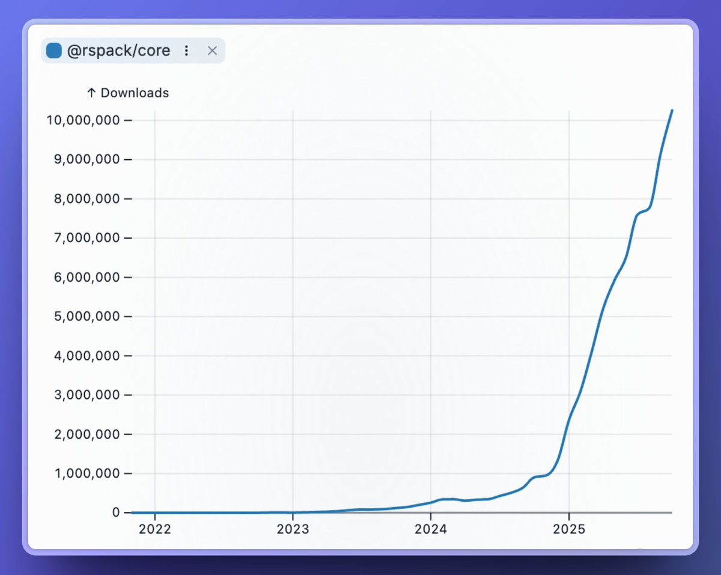This screenshot has width=721, height=575.
Task: Select the 2022 label on the x-axis
Action: pyautogui.click(x=155, y=529)
